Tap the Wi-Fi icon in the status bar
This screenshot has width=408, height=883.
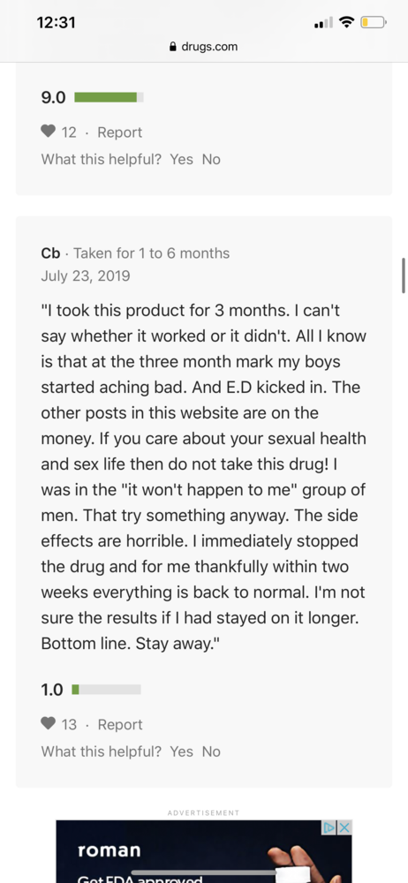click(x=348, y=22)
